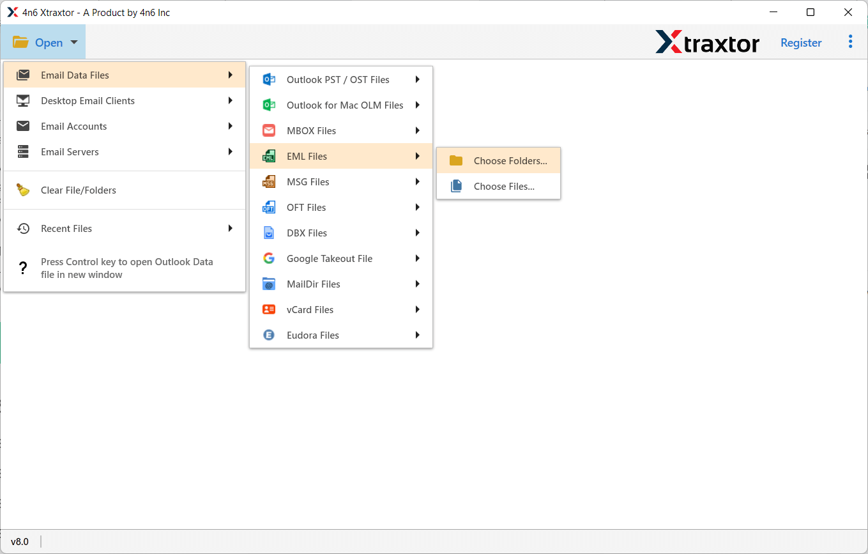
Task: Open the Eudora Files menu item
Action: tap(341, 335)
